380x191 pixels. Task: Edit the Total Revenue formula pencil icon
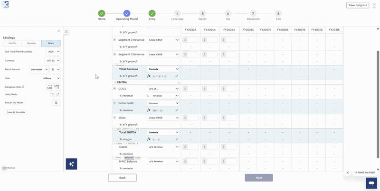pos(177,76)
